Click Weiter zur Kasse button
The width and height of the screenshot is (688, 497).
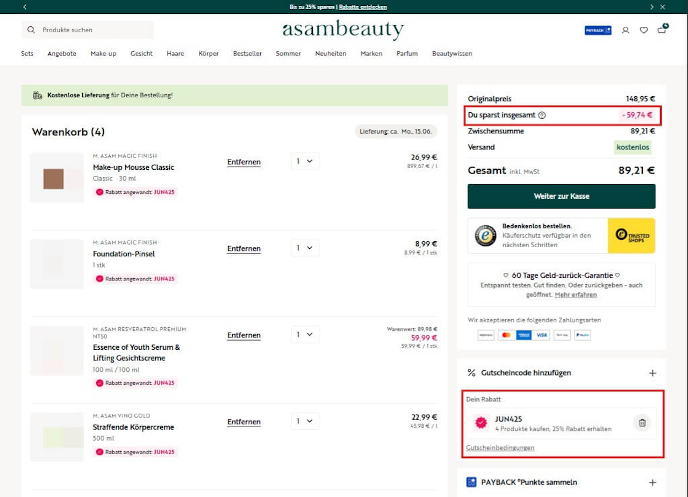pyautogui.click(x=562, y=196)
